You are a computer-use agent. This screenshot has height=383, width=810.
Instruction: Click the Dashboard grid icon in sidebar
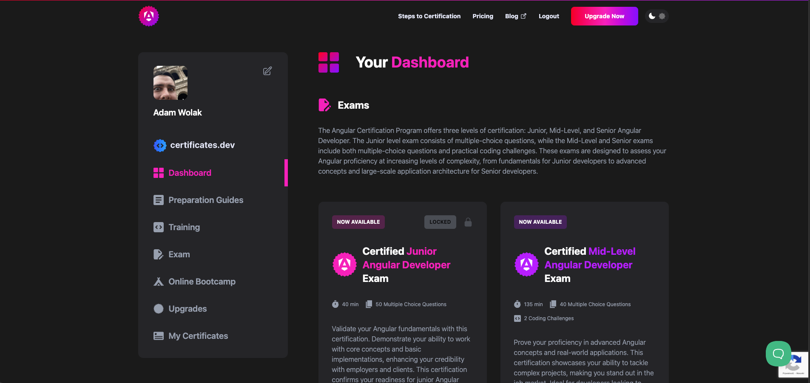click(x=159, y=173)
